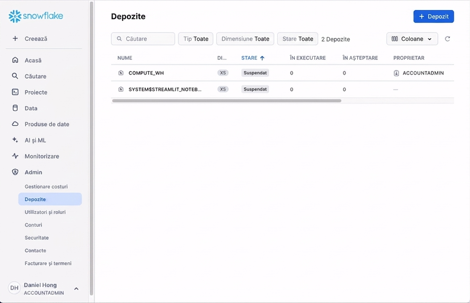Image resolution: width=470 pixels, height=303 pixels.
Task: Click Suspendat status in SYSTEM$STREAMLIT row
Action: coord(255,89)
